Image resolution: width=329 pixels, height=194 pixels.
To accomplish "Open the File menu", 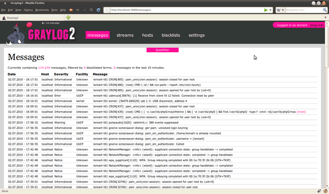I will pos(3,10).
